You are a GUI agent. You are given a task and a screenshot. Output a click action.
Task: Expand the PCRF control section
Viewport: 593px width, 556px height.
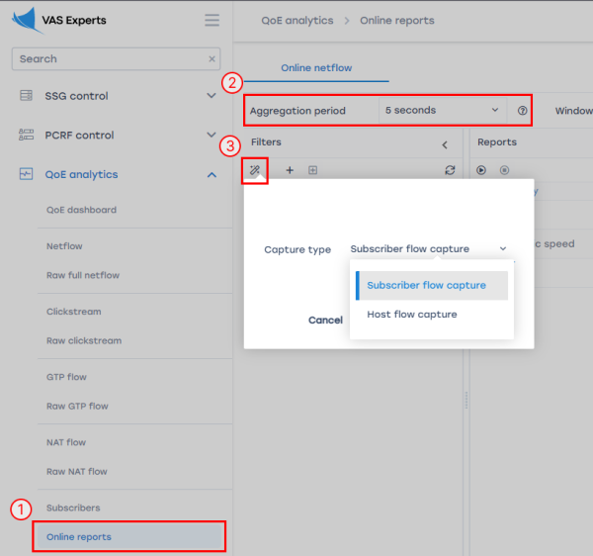(x=211, y=136)
